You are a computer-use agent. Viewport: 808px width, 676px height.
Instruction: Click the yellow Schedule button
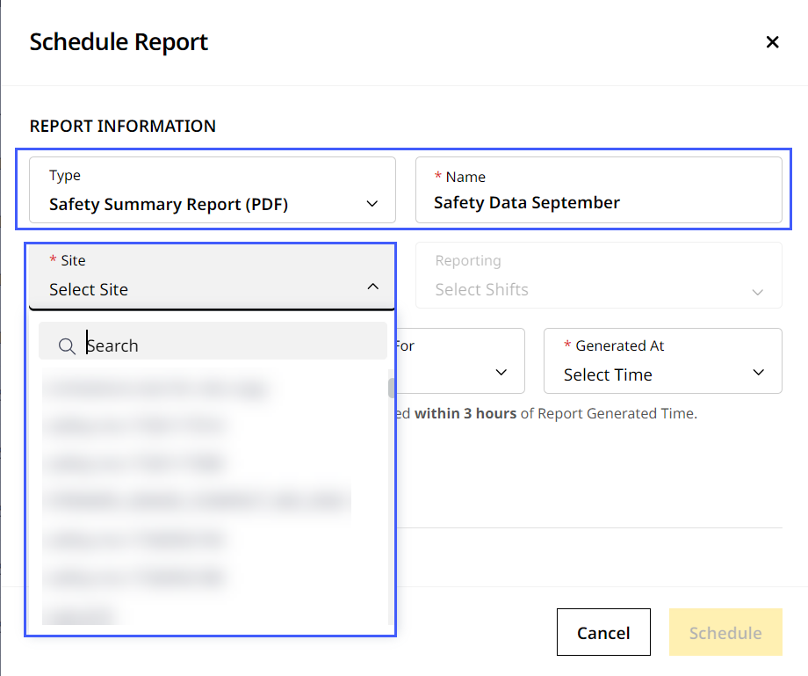pyautogui.click(x=725, y=633)
